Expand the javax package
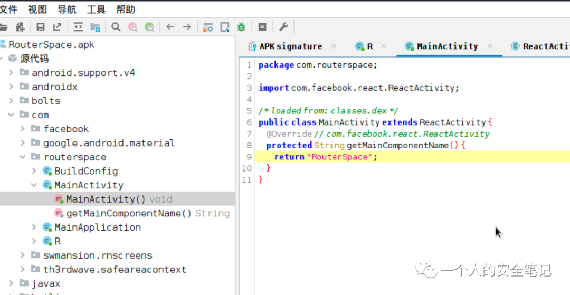The width and height of the screenshot is (570, 295). pos(11,283)
